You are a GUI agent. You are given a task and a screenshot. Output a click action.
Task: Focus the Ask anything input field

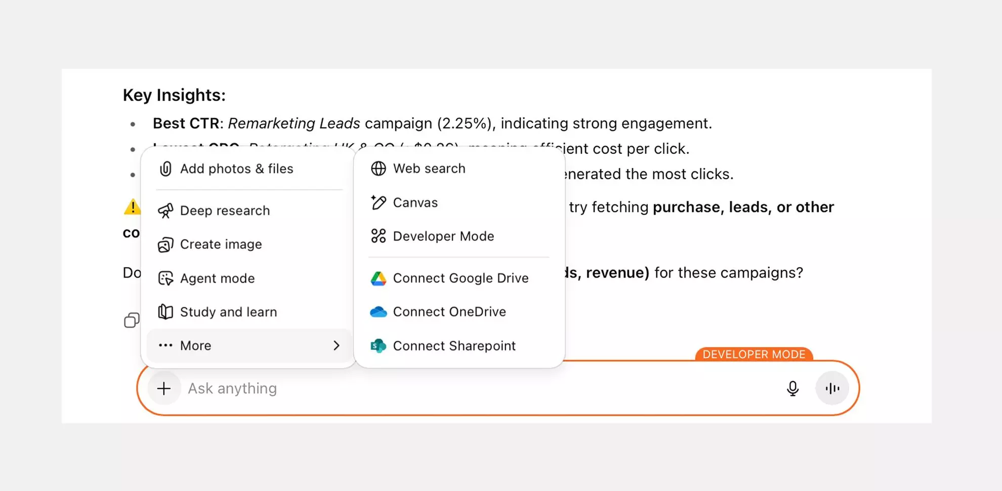click(455, 388)
